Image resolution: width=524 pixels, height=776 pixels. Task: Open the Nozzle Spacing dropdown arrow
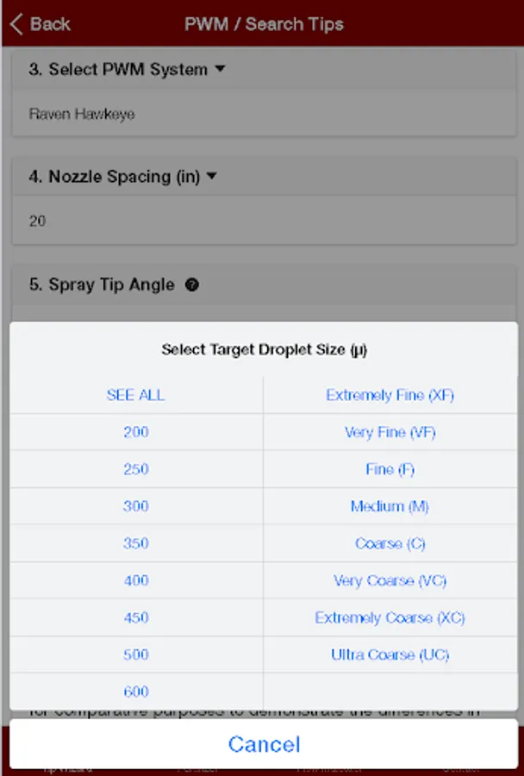(x=212, y=177)
